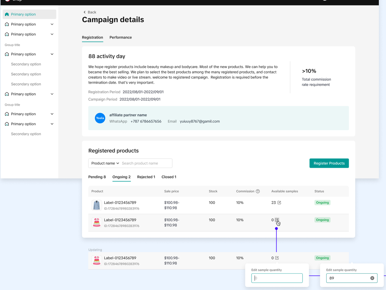Click the Yoola affiliate partner avatar
Screen dimensions: 386x290
(x=100, y=118)
